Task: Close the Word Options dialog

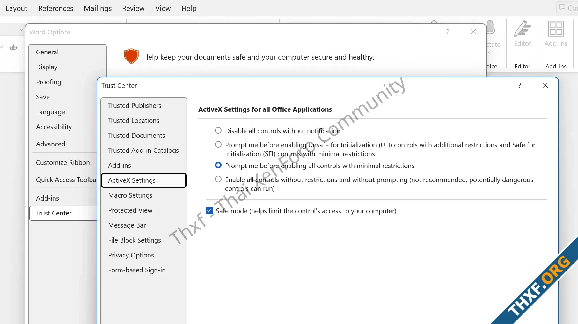Action: tap(473, 32)
